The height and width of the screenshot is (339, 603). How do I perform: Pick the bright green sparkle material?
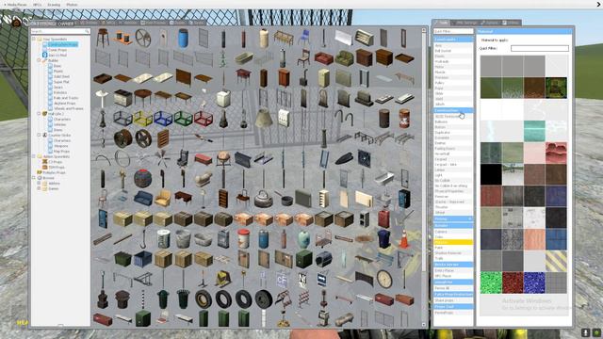(x=491, y=282)
